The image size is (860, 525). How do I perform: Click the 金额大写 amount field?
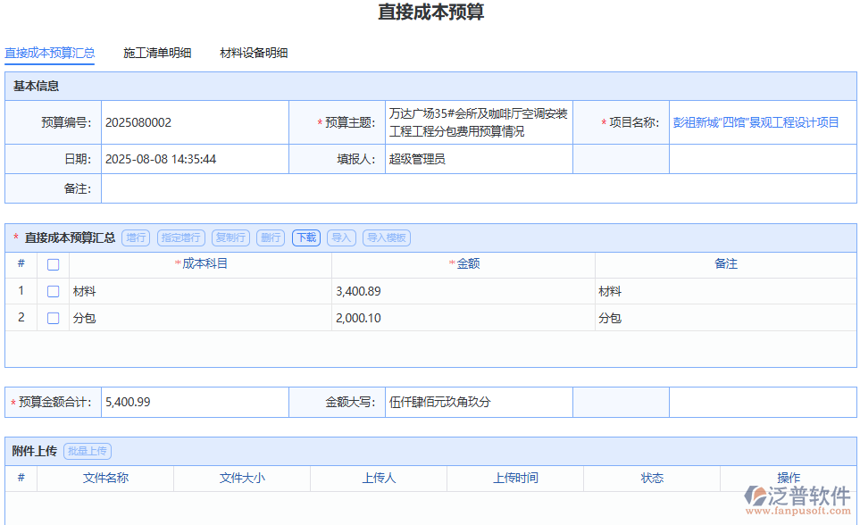click(x=480, y=402)
